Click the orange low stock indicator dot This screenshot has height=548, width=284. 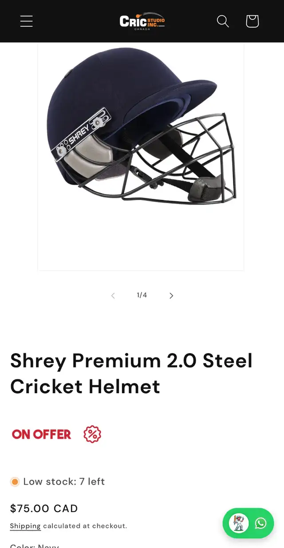point(15,482)
